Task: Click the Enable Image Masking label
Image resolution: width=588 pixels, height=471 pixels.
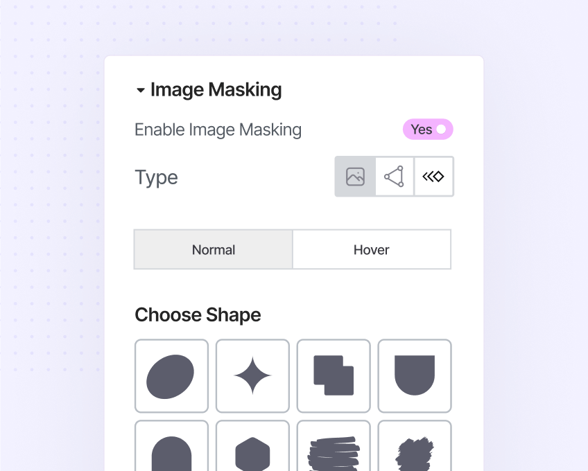Action: (x=218, y=130)
